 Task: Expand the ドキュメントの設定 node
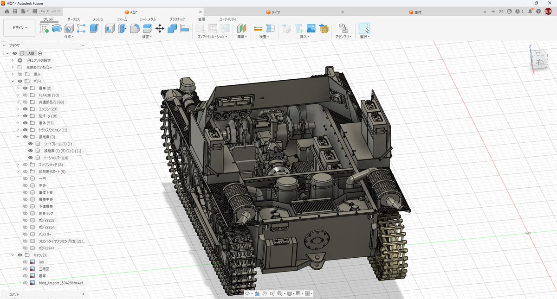point(13,60)
